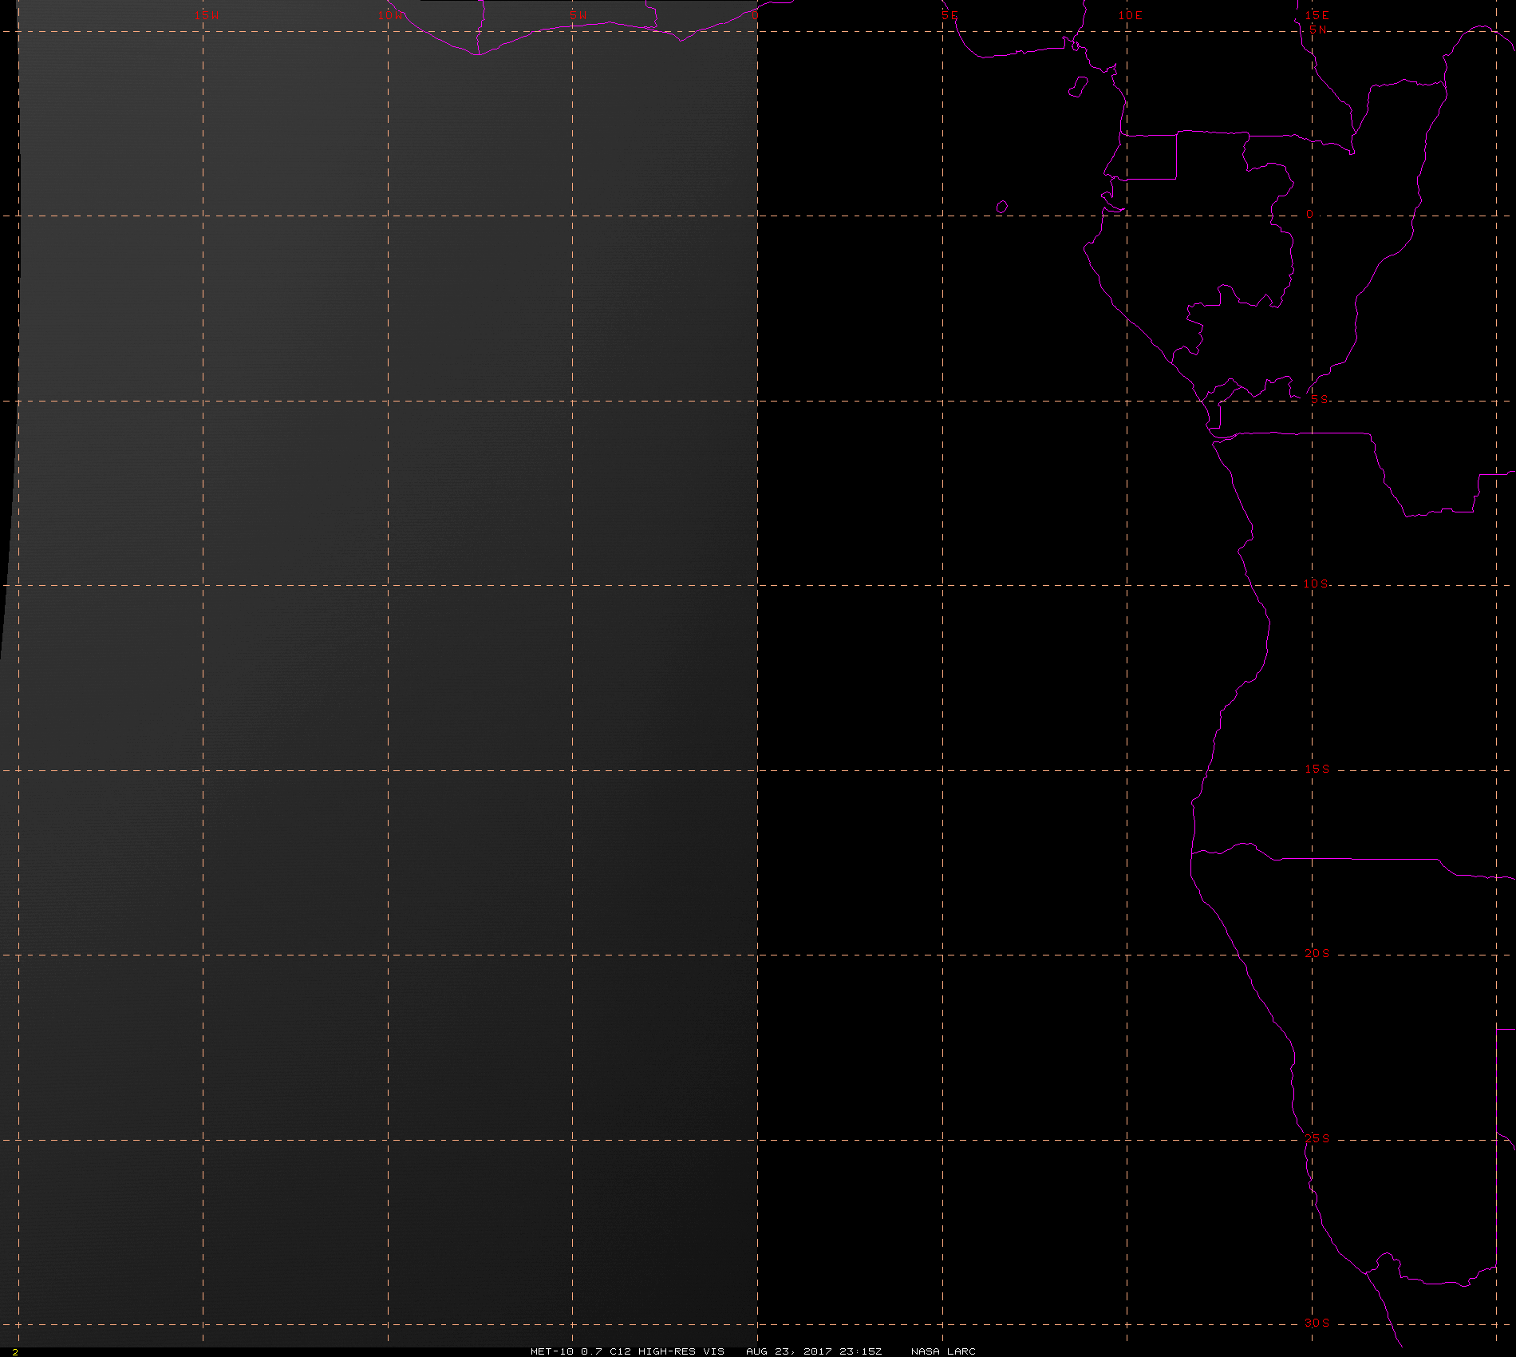Viewport: 1516px width, 1357px height.
Task: Click the 20S latitude label
Action: 1317,953
